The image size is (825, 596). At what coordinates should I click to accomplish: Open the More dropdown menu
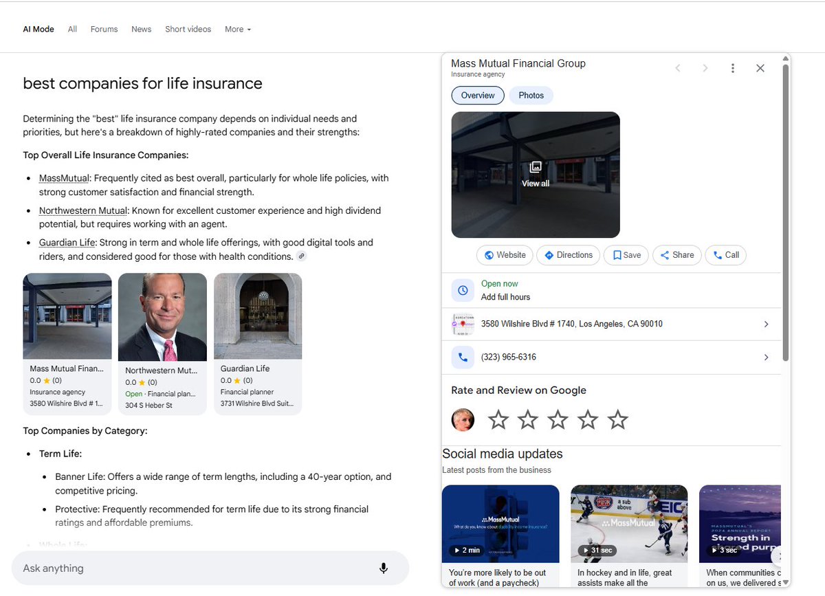click(x=238, y=30)
